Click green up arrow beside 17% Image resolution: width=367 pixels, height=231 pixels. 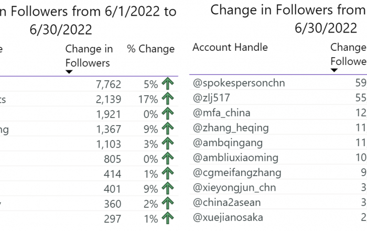[168, 98]
